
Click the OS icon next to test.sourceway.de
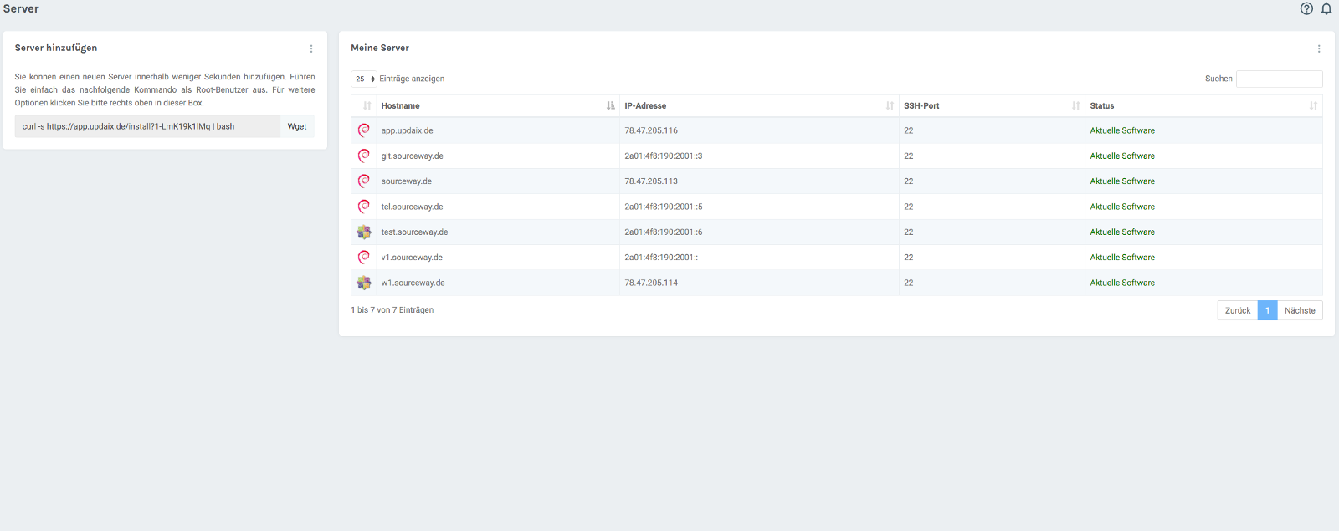click(x=364, y=232)
